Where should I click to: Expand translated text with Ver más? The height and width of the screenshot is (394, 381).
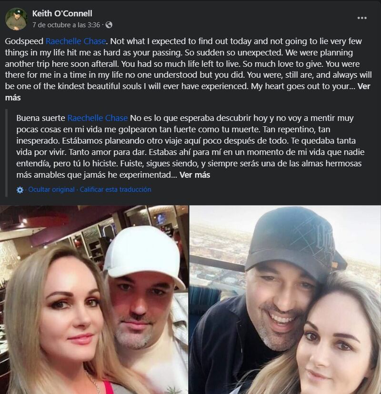195,175
